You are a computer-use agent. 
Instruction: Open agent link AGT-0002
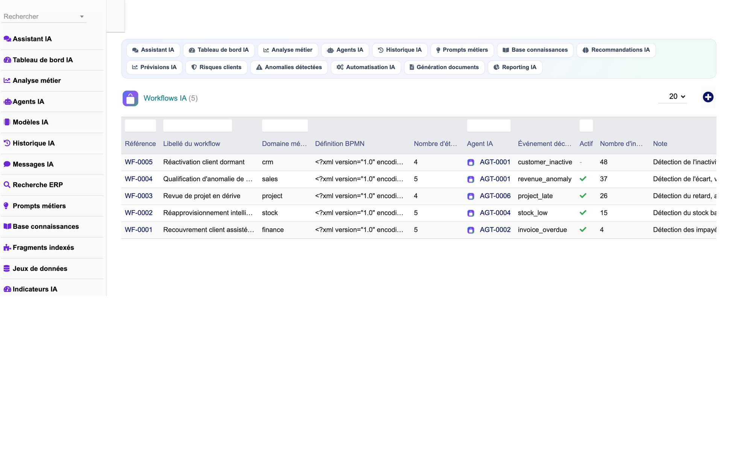pyautogui.click(x=495, y=230)
